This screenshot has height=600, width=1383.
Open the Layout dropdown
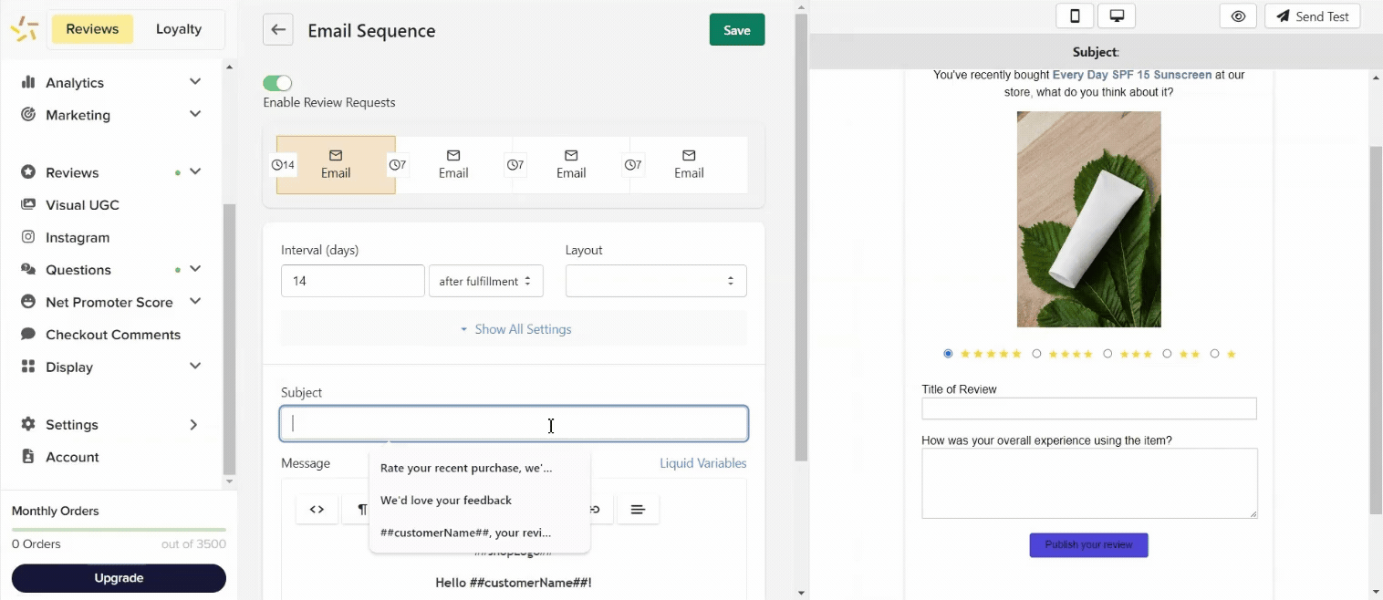point(656,281)
